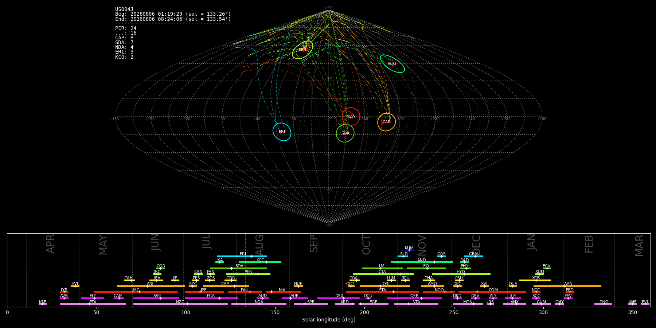The image size is (656, 328).
Task: Click the PER radiant circle on sky map
Action: 302,50
